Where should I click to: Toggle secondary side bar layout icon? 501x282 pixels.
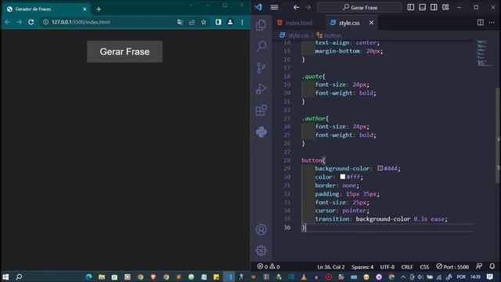click(434, 7)
